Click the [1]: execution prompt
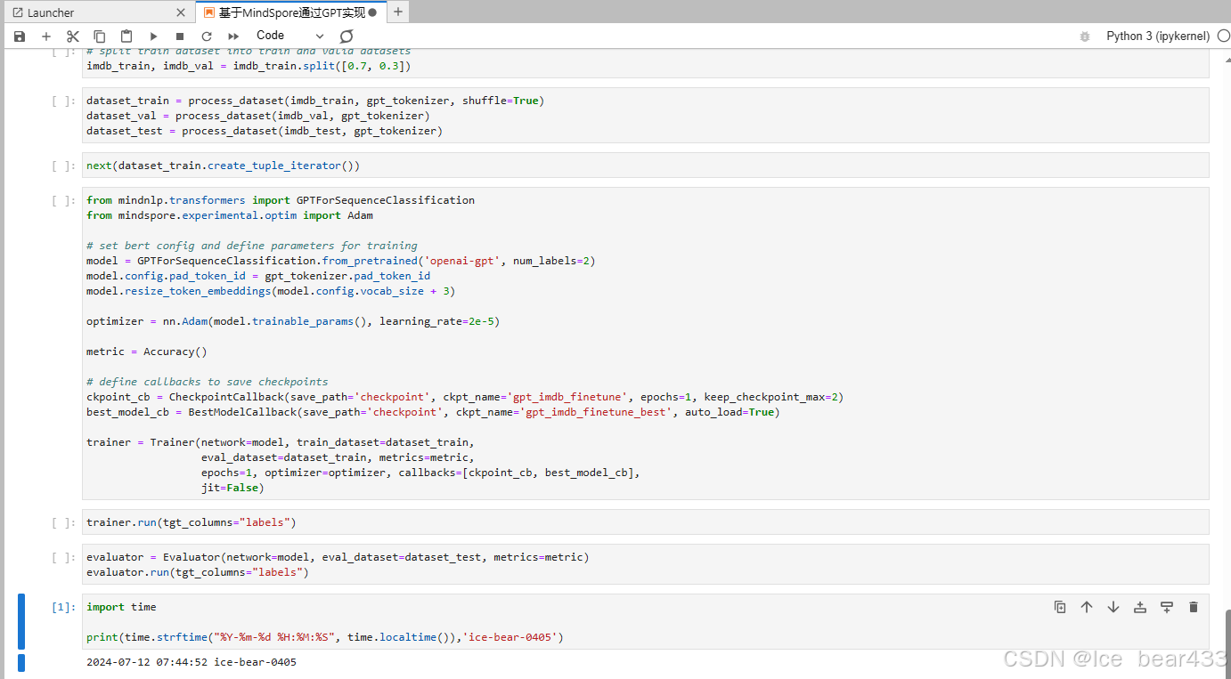1231x679 pixels. (x=64, y=607)
